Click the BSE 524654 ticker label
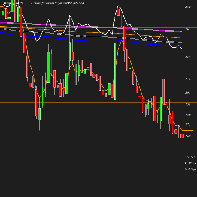This screenshot has height=197, width=197. pyautogui.click(x=75, y=3)
